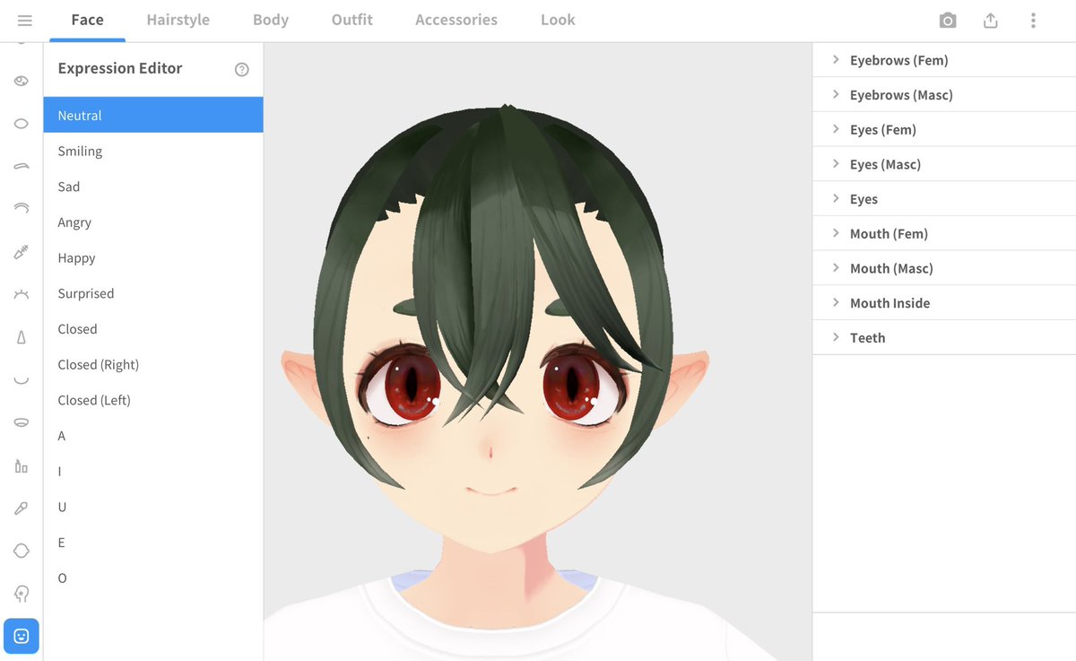The height and width of the screenshot is (661, 1076).
Task: Select the Happy expression
Action: [x=153, y=257]
